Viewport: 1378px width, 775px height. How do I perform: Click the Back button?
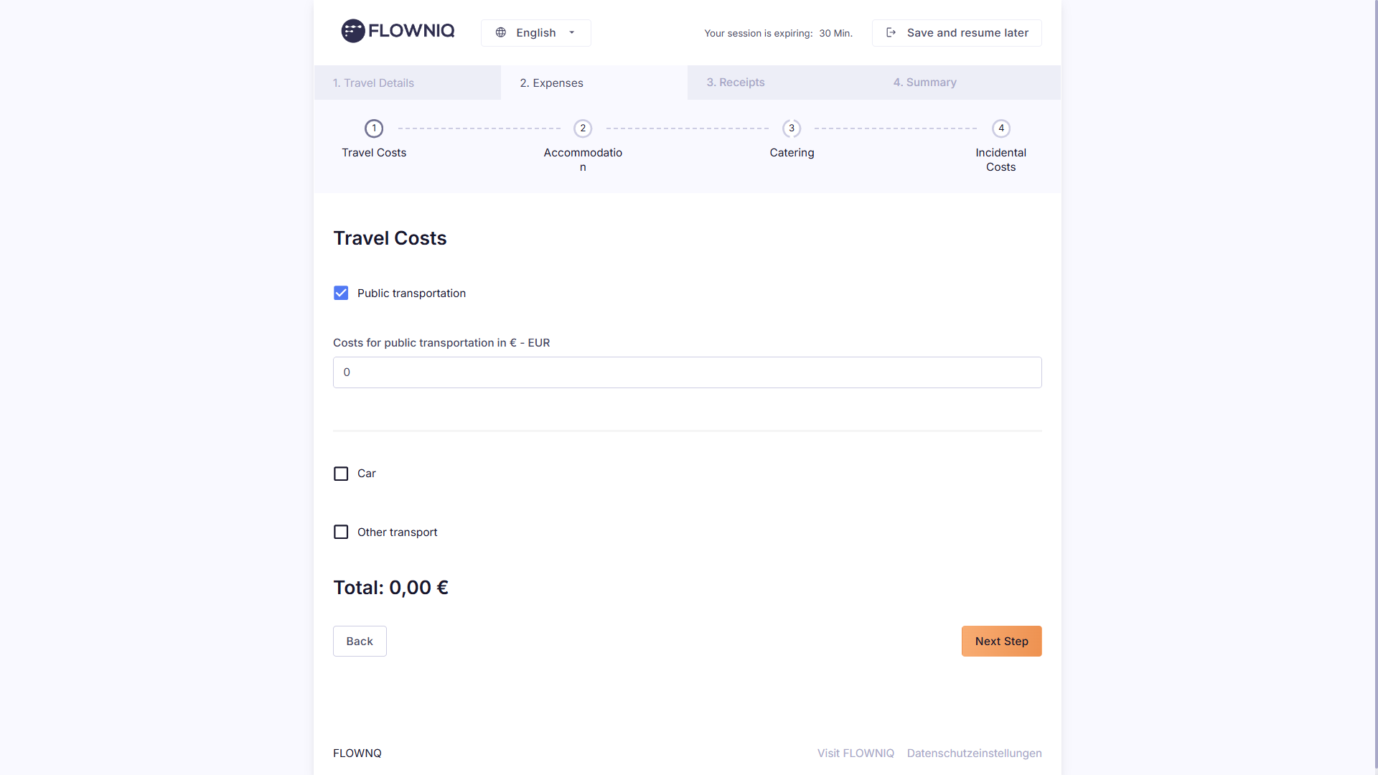coord(360,641)
